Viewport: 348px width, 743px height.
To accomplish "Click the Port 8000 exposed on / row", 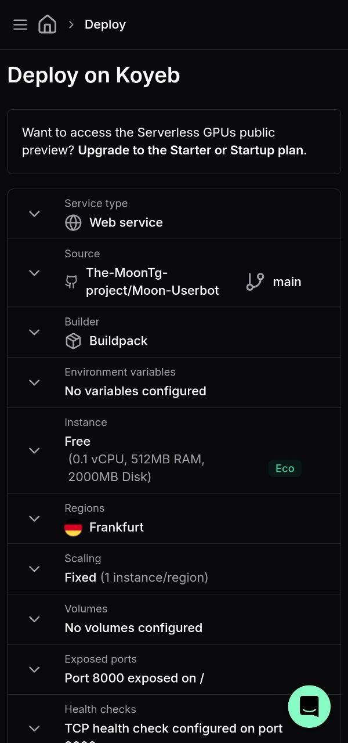I will 134,677.
